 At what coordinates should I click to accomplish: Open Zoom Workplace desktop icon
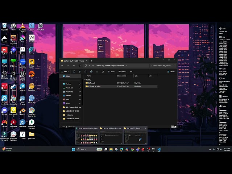[x=22, y=64]
